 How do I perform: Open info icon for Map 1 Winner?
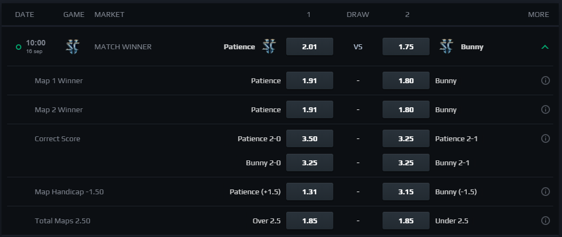545,80
